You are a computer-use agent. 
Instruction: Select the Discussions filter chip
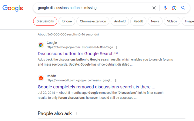click(x=45, y=21)
